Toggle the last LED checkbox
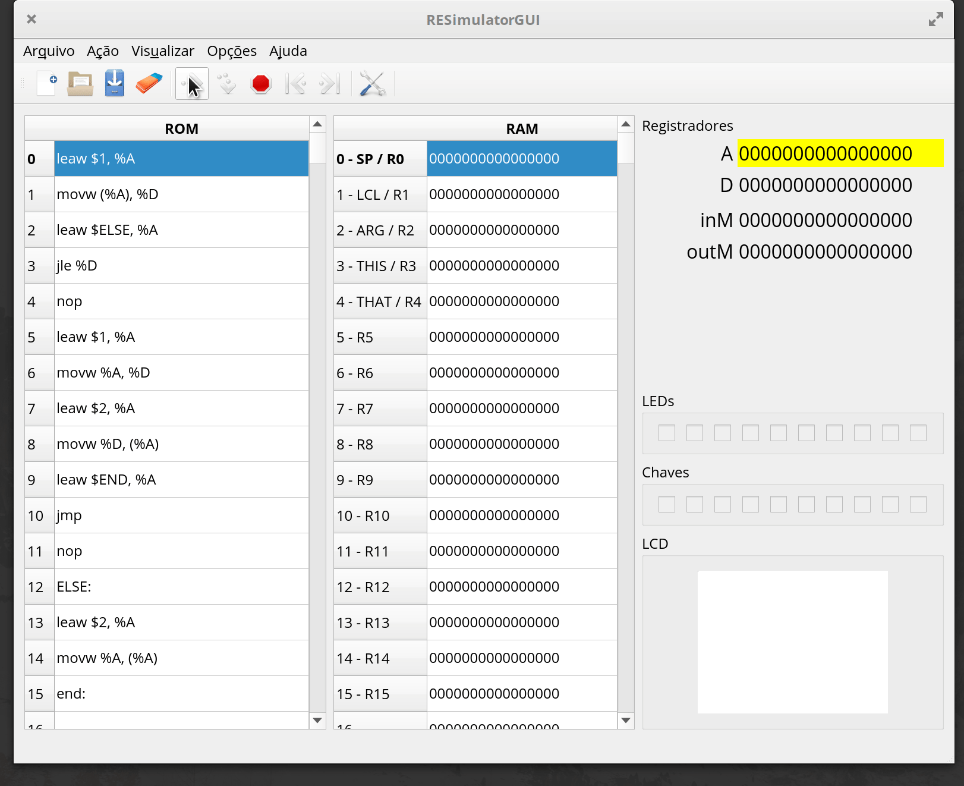This screenshot has height=786, width=964. pos(918,433)
